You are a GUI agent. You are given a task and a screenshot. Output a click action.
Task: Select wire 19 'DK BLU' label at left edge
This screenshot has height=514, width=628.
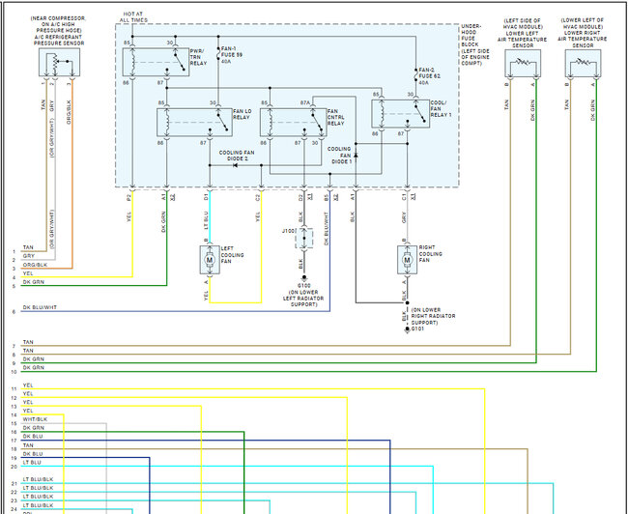pyautogui.click(x=33, y=454)
